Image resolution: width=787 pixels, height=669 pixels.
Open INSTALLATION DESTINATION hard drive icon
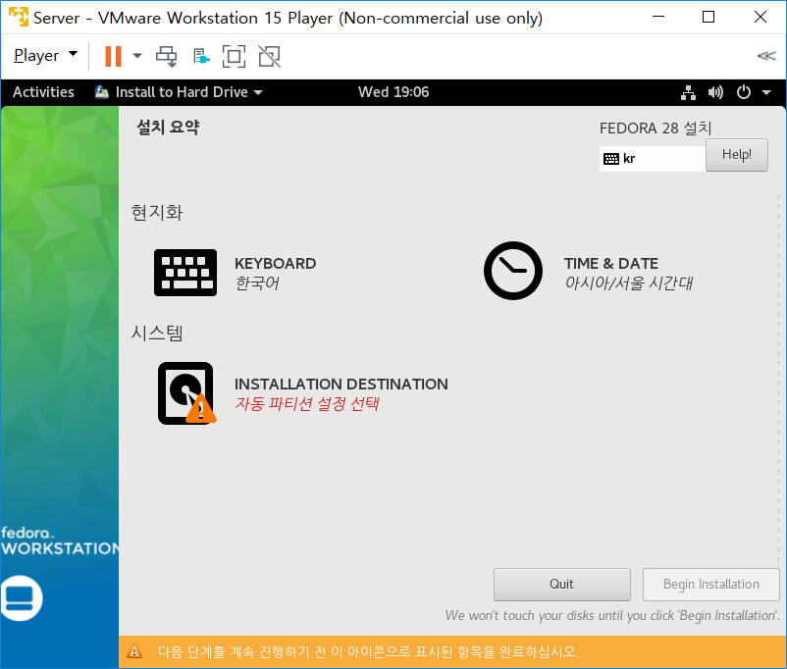coord(186,393)
